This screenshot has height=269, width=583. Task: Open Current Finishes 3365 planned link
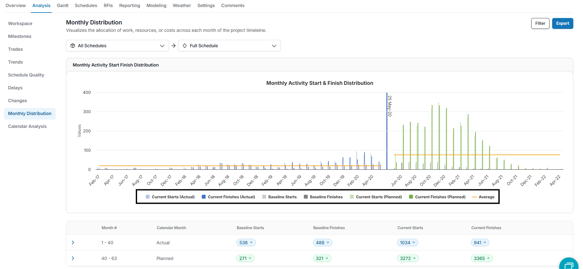pos(482,258)
